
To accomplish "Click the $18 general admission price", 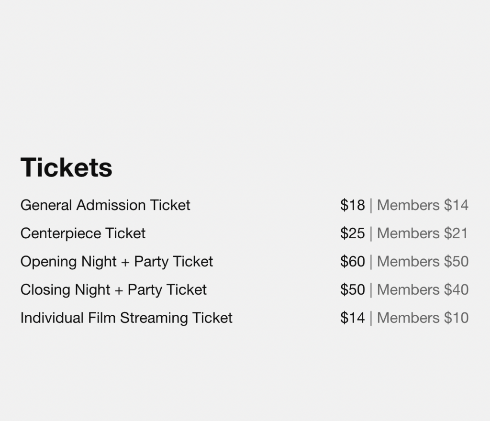I will pyautogui.click(x=353, y=205).
